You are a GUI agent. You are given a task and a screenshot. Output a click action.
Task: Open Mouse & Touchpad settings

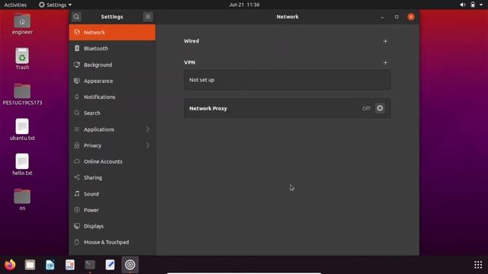point(112,242)
